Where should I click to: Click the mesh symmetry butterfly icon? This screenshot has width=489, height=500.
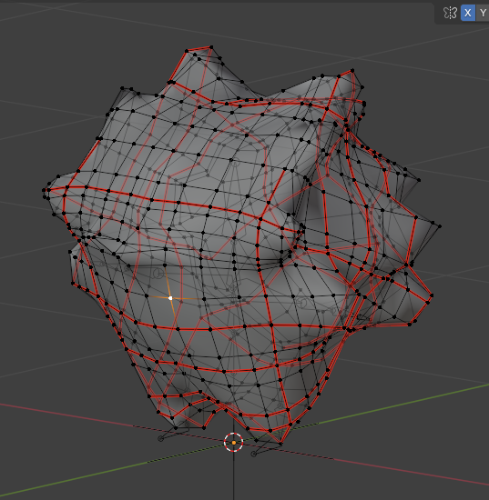tap(450, 13)
